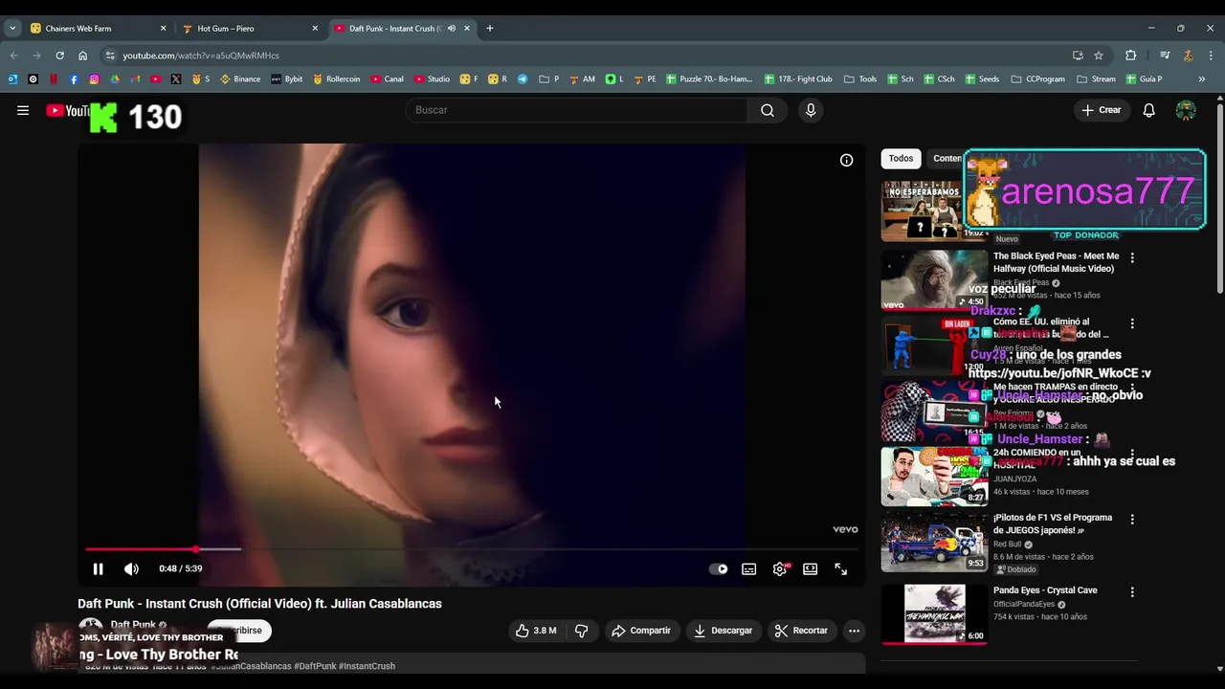Open CCProgram bookmark folder
Image resolution: width=1225 pixels, height=689 pixels.
pyautogui.click(x=1037, y=79)
